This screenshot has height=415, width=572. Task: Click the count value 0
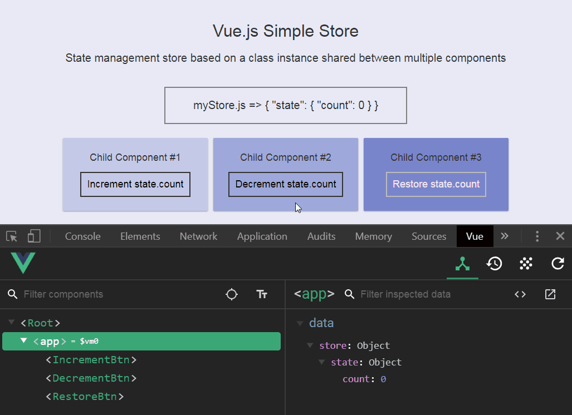(383, 379)
